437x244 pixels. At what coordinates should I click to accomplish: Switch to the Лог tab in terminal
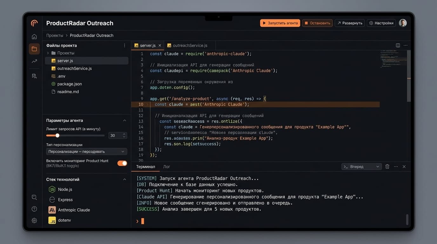tap(166, 166)
